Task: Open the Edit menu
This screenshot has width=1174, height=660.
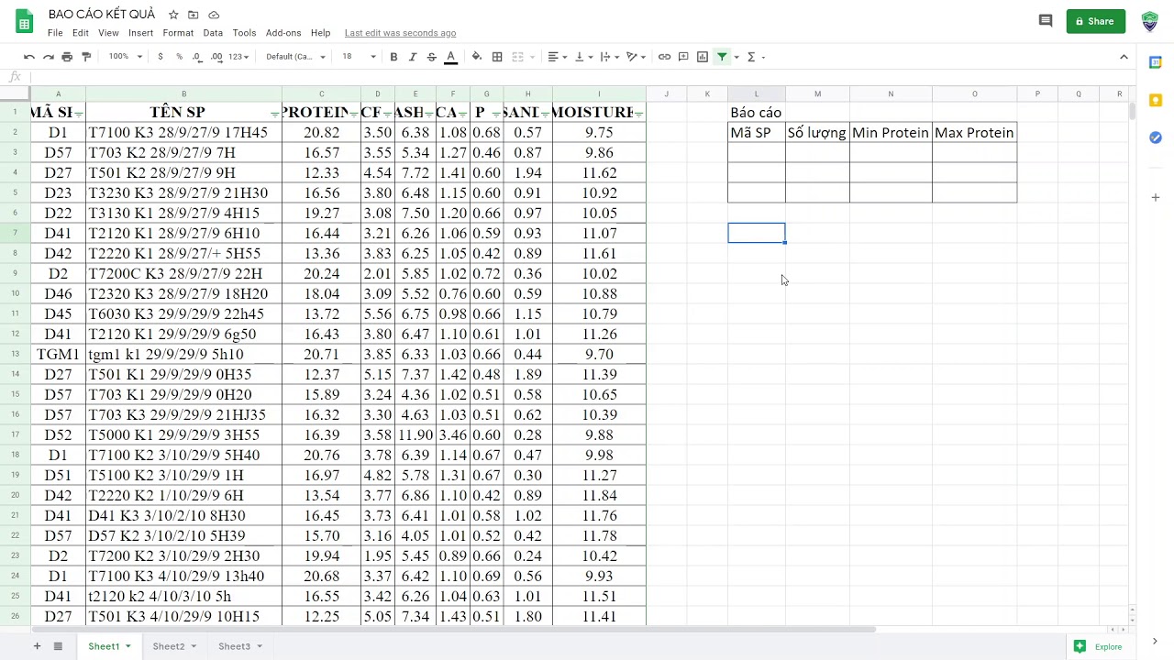Action: [81, 33]
